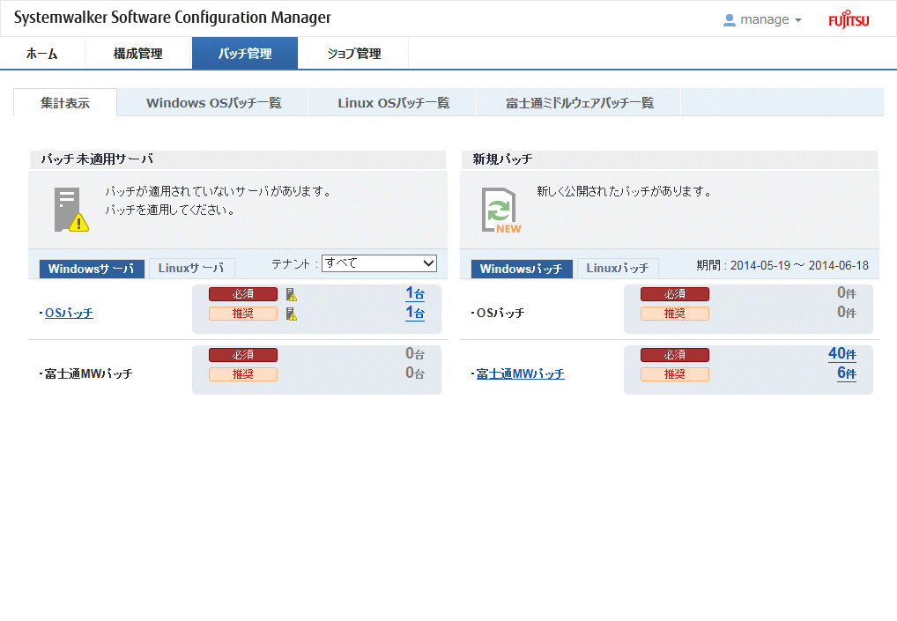Click the 推奨 badge beside the 6件 link
897x621 pixels.
[675, 374]
